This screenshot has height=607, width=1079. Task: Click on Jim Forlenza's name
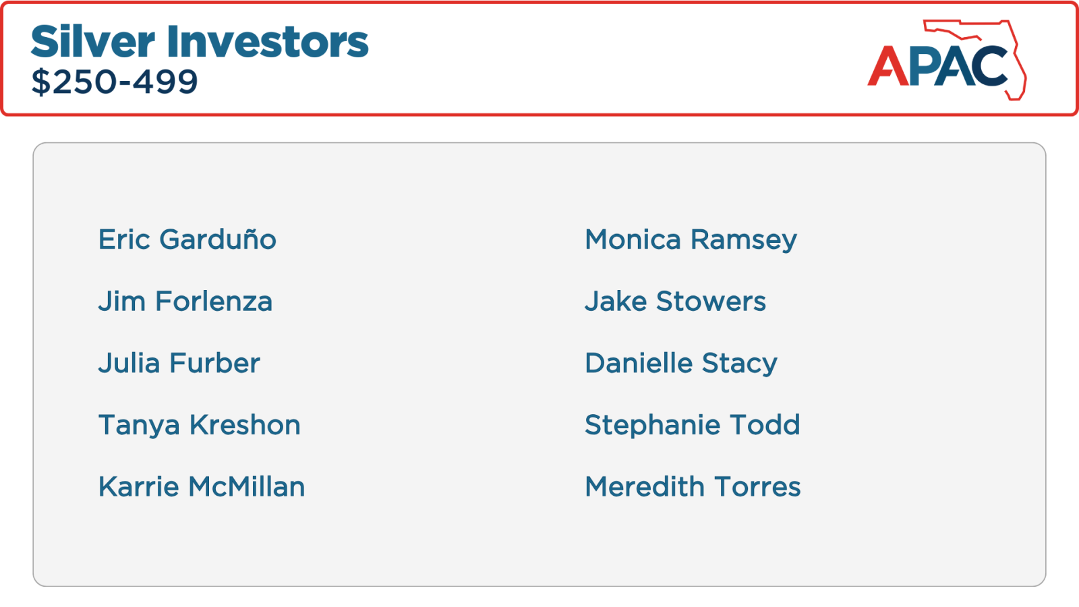(x=185, y=301)
